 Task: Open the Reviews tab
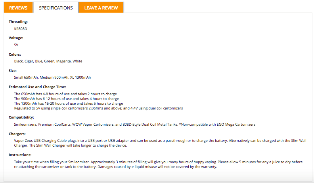point(18,8)
